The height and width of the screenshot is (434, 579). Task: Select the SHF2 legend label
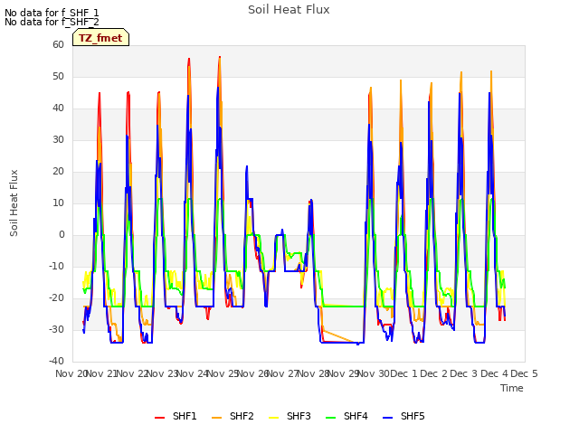[x=242, y=416]
